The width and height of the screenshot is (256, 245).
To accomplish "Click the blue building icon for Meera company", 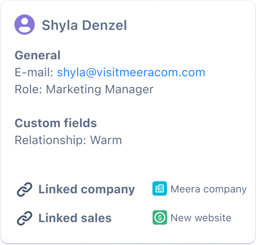I will click(160, 189).
